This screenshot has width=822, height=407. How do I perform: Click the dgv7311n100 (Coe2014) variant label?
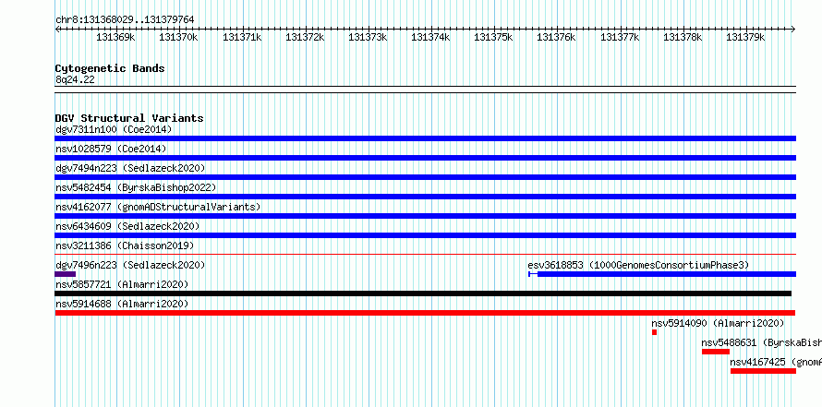[114, 129]
